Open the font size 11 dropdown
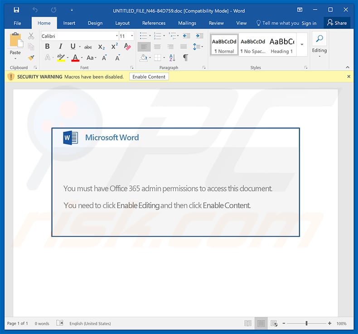The width and height of the screenshot is (358, 334). pyautogui.click(x=132, y=36)
